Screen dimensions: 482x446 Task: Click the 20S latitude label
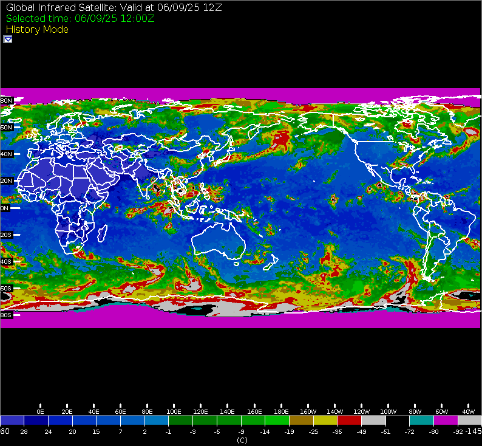click(6, 235)
